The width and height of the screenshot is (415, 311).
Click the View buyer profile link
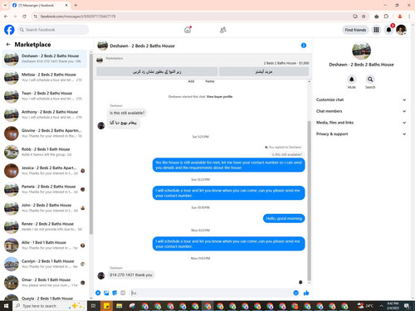tap(219, 97)
